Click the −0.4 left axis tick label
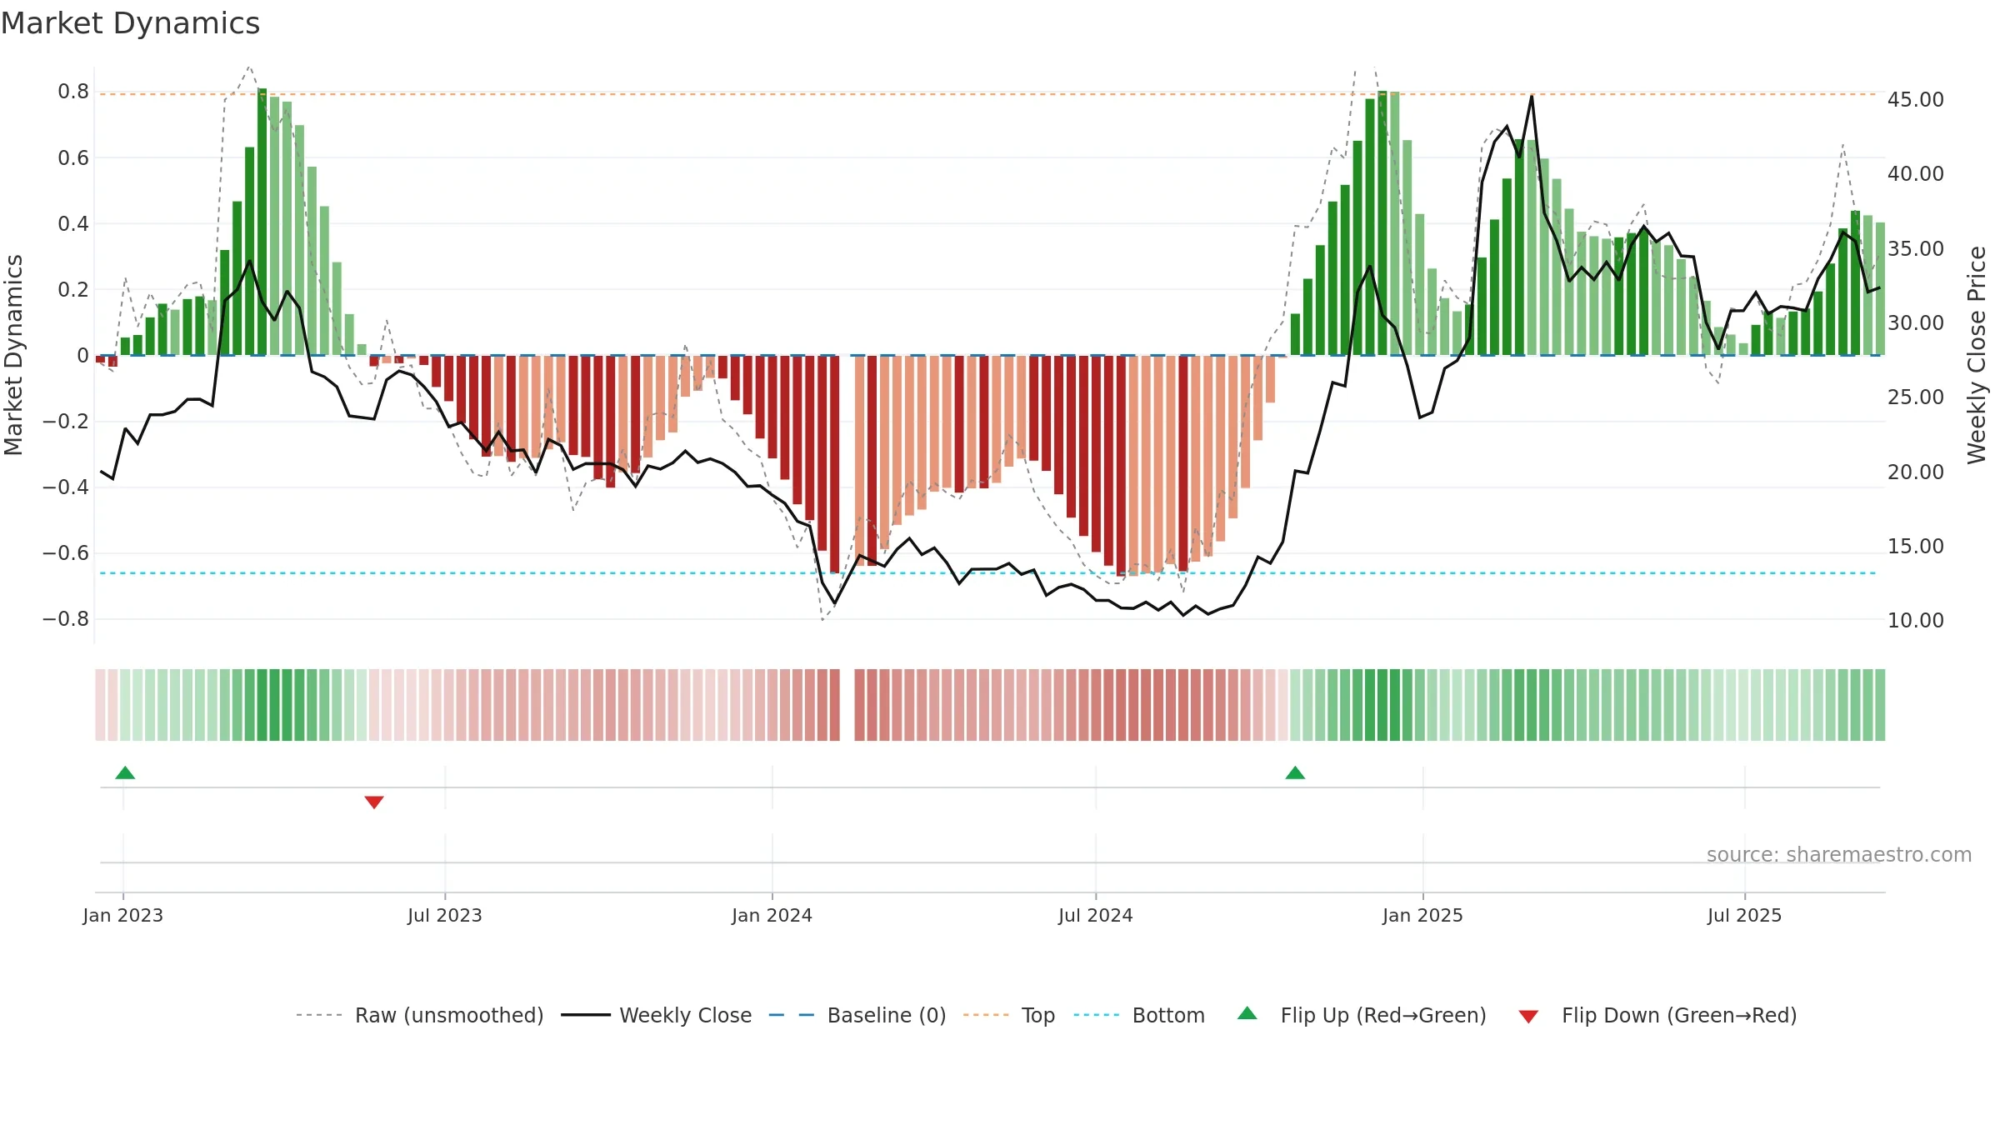The width and height of the screenshot is (2000, 1125). tap(66, 487)
